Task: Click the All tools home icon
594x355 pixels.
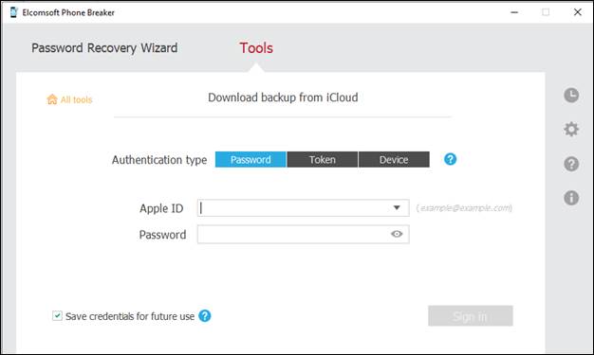Action: pos(52,99)
